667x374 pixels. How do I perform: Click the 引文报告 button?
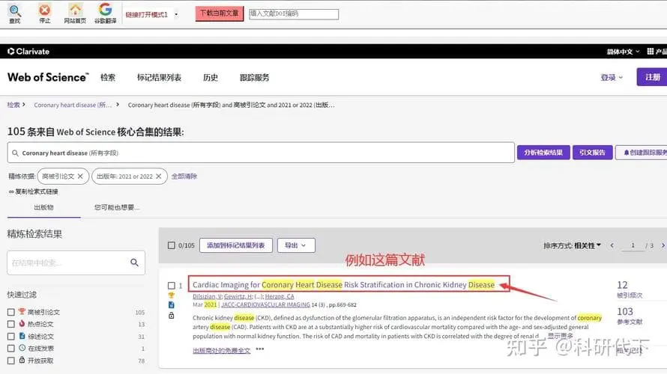592,153
